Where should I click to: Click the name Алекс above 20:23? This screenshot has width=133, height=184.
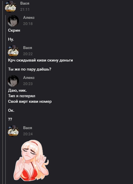point(29,77)
